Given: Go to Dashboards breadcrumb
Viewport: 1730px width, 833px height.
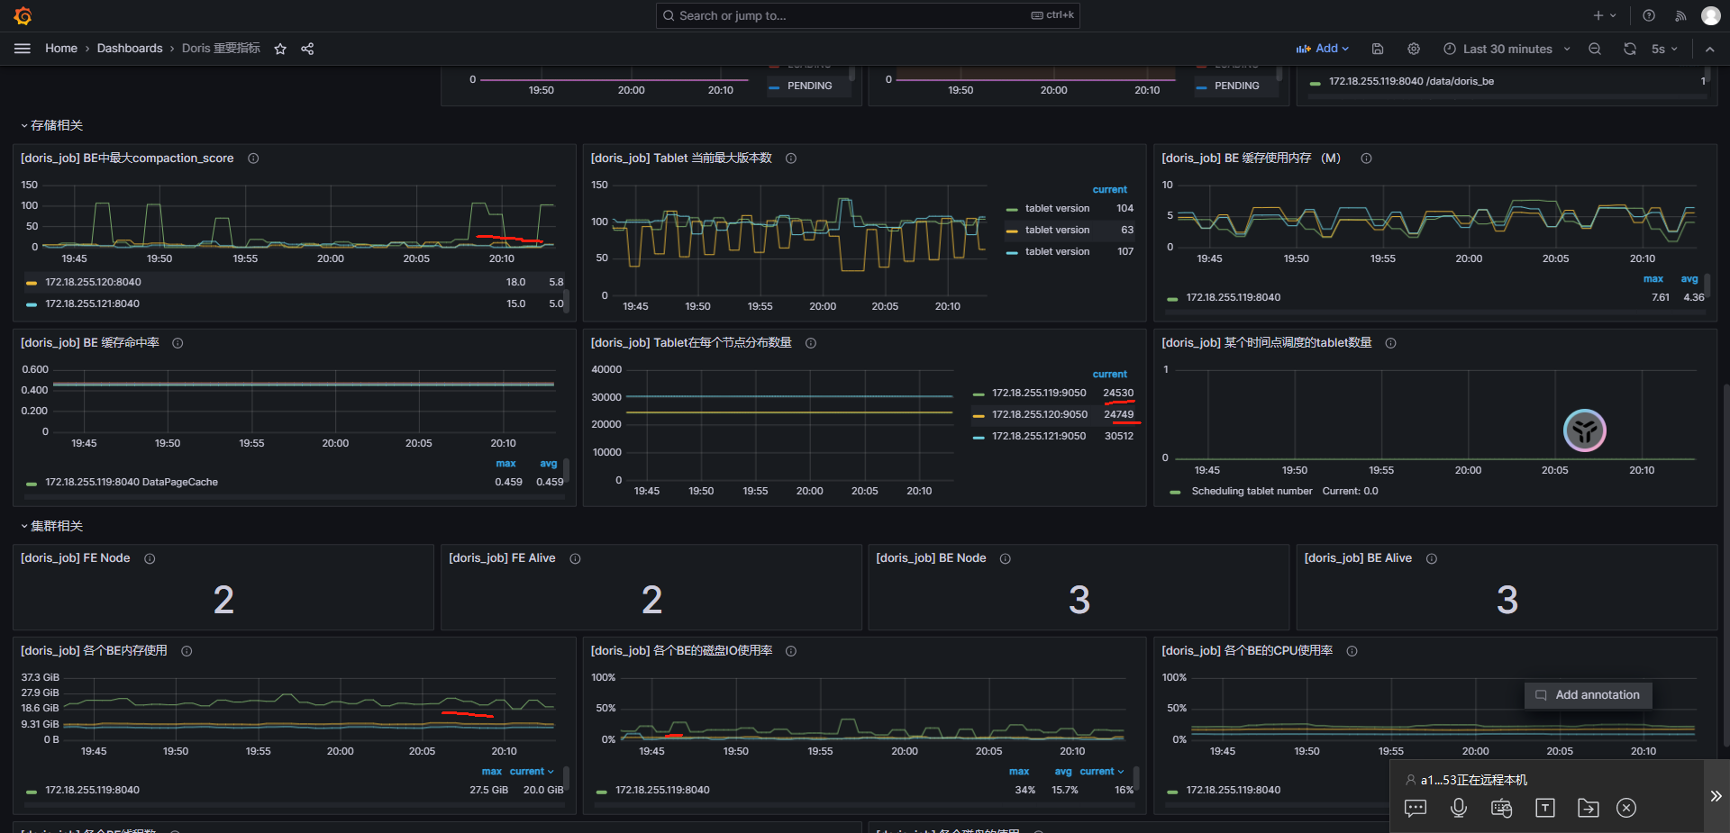Looking at the screenshot, I should click(130, 49).
